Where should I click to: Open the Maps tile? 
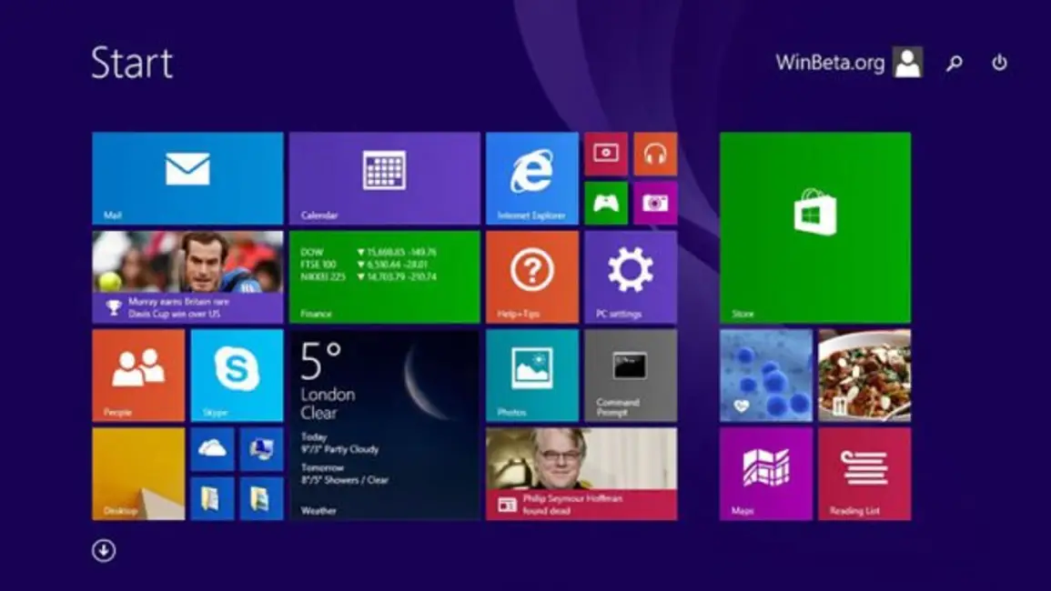coord(766,475)
